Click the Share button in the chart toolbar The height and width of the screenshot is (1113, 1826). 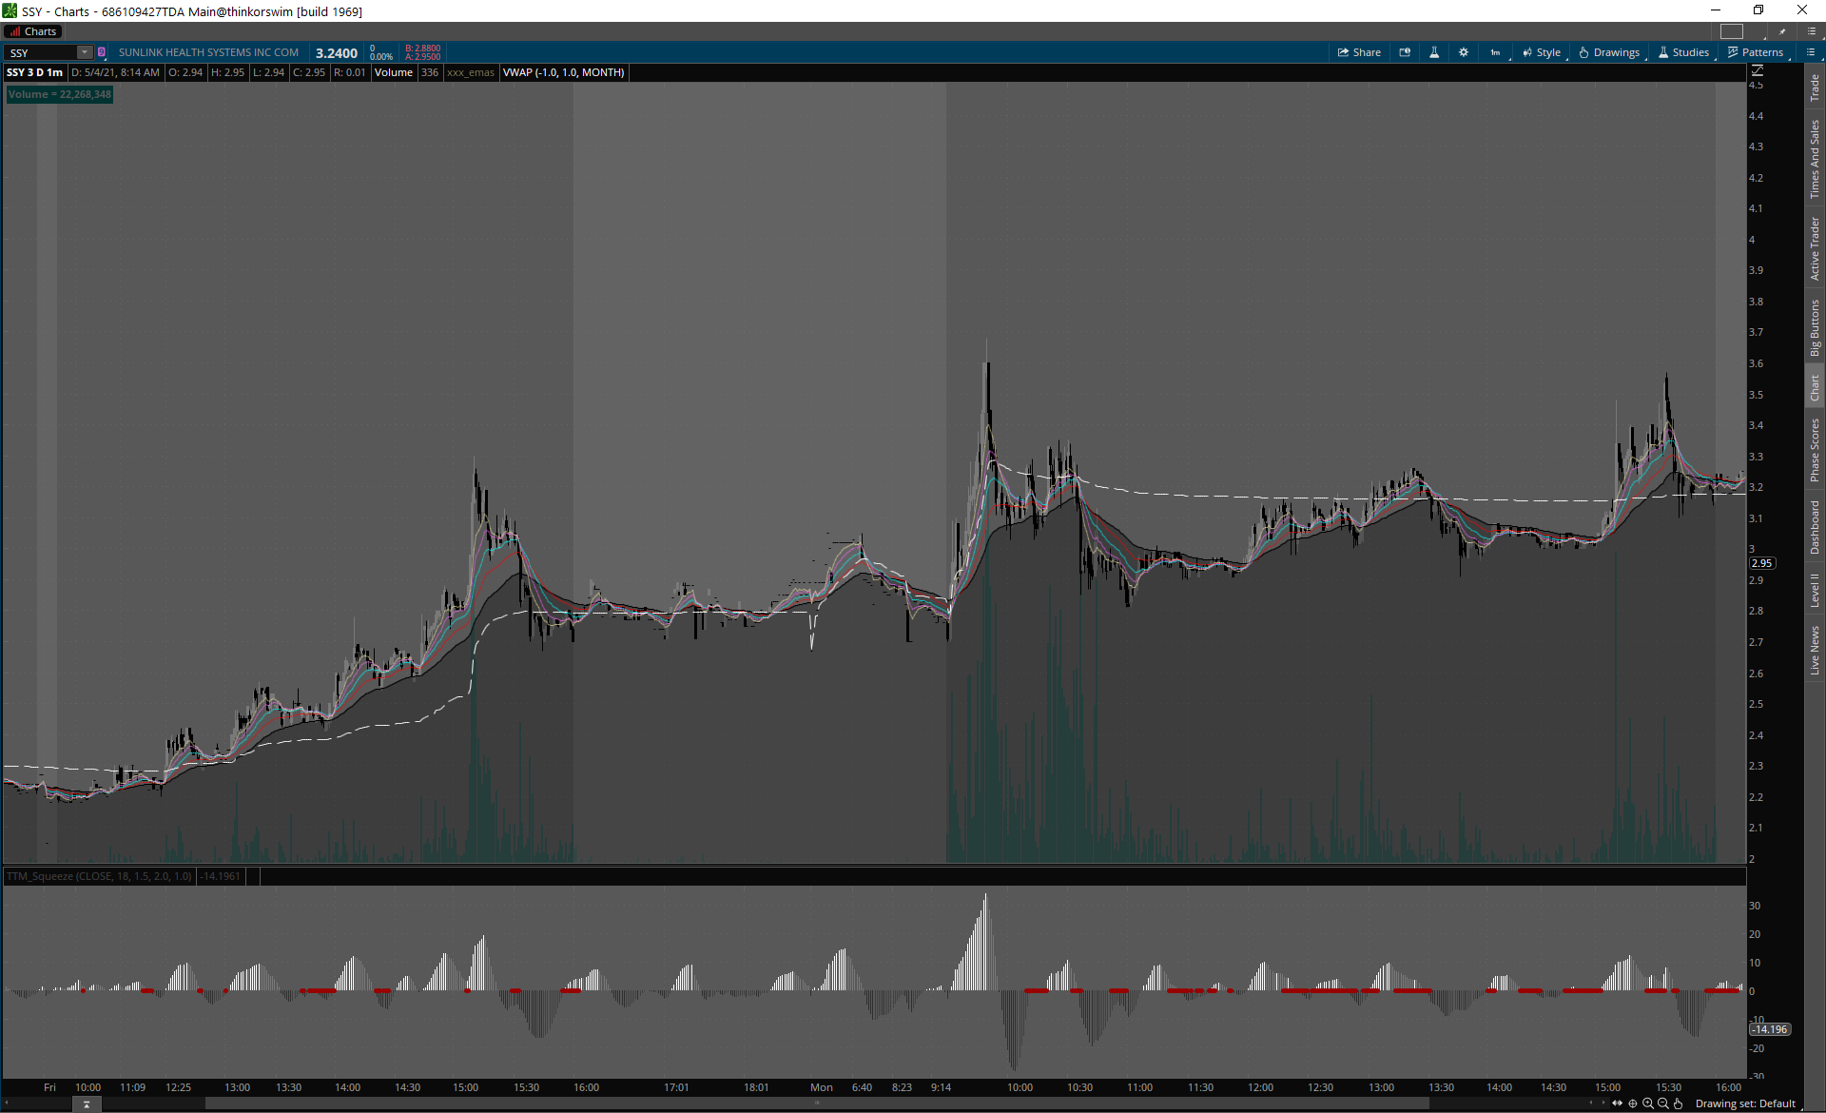pyautogui.click(x=1359, y=52)
